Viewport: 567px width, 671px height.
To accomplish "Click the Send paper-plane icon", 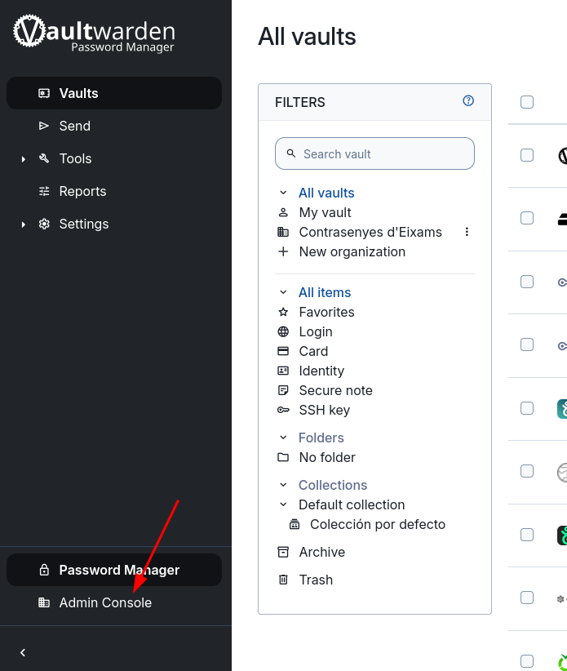I will pos(44,126).
